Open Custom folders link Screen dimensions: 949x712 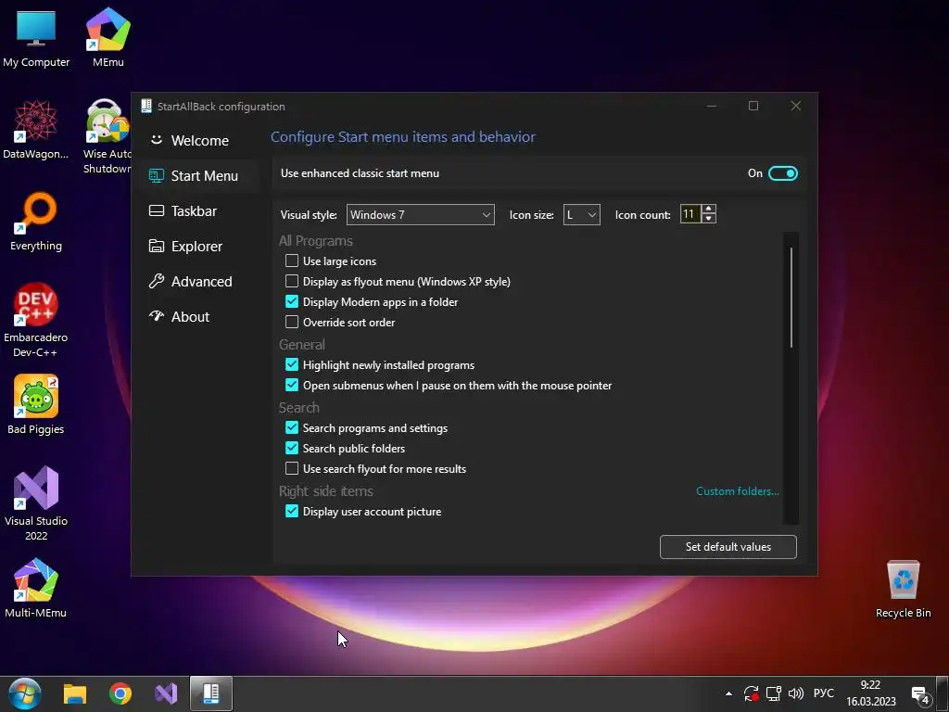point(737,491)
